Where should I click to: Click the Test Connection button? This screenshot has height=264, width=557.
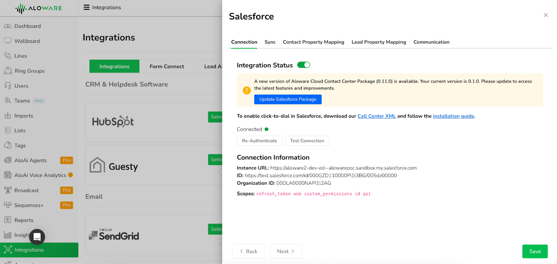307,141
